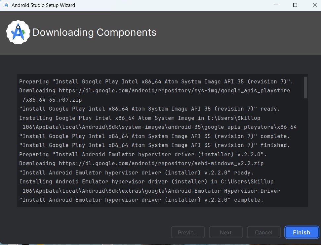The image size is (321, 245).
Task: Click the greyed-out Next button
Action: [x=225, y=232]
